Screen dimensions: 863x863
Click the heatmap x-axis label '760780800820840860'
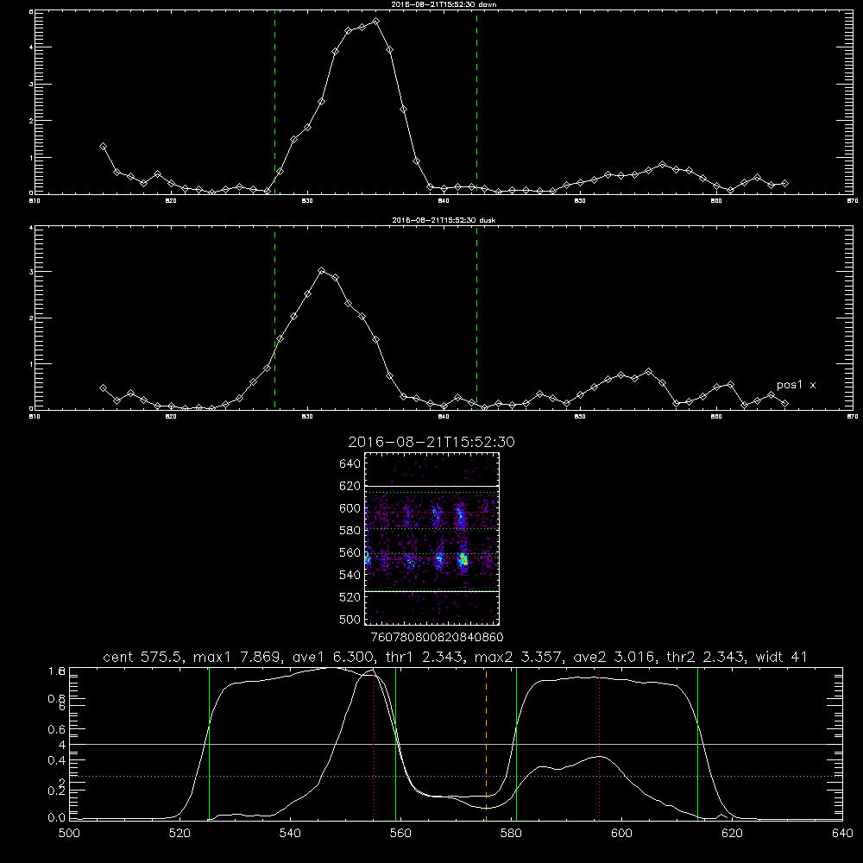click(x=437, y=638)
